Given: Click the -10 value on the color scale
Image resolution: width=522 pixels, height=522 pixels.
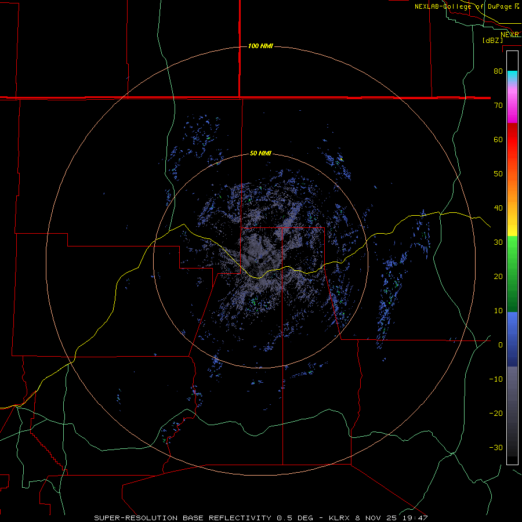Looking at the screenshot, I should click(x=496, y=379).
